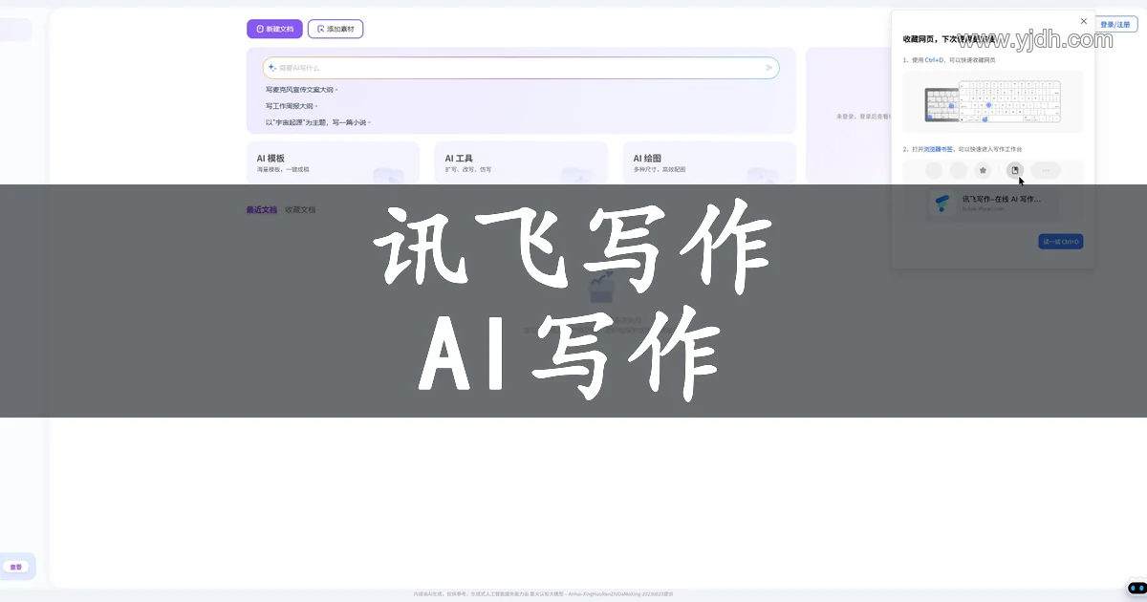The image size is (1147, 602).
Task: Click the 试一试 Ctrl+D button
Action: tap(1061, 242)
